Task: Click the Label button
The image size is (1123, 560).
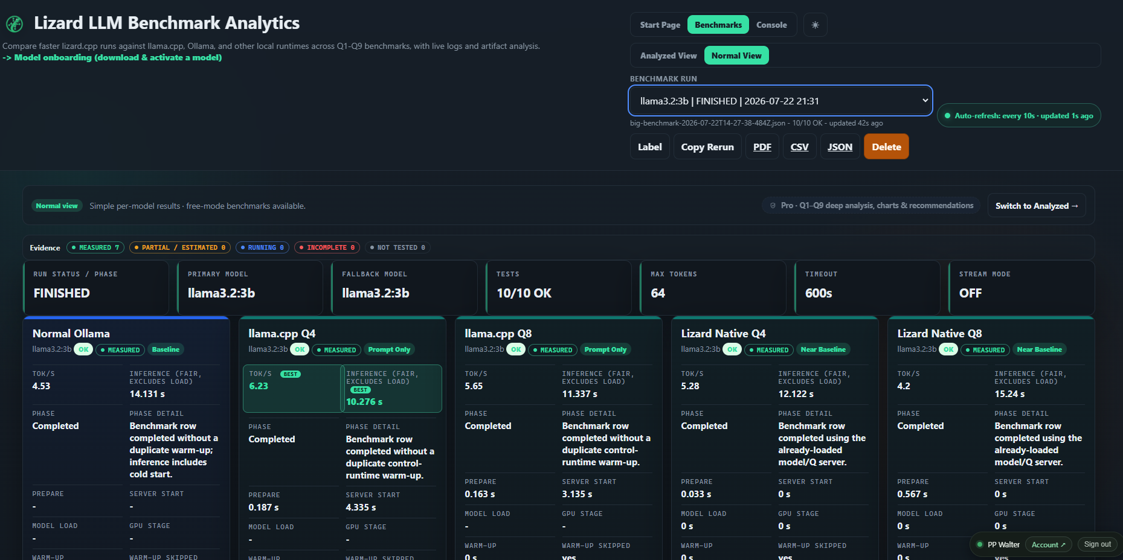Action: (x=650, y=147)
